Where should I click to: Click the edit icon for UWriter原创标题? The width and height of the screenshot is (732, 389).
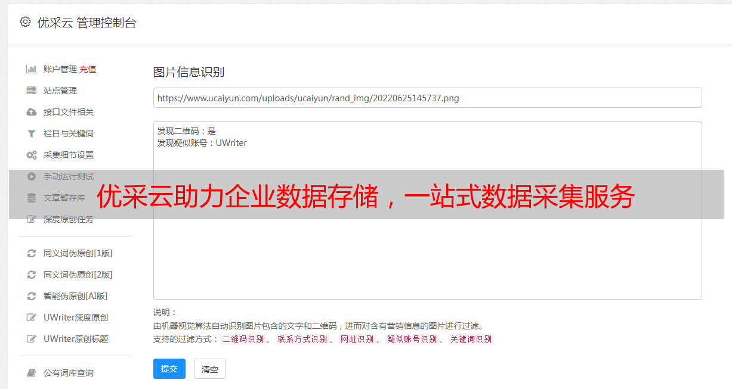tap(32, 339)
